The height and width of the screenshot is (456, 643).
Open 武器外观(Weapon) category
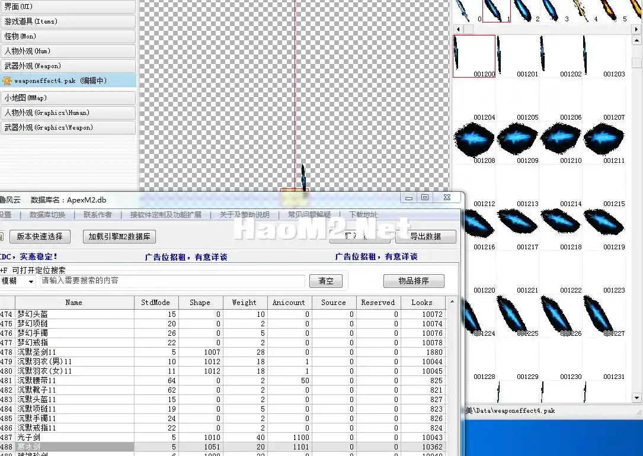point(68,66)
